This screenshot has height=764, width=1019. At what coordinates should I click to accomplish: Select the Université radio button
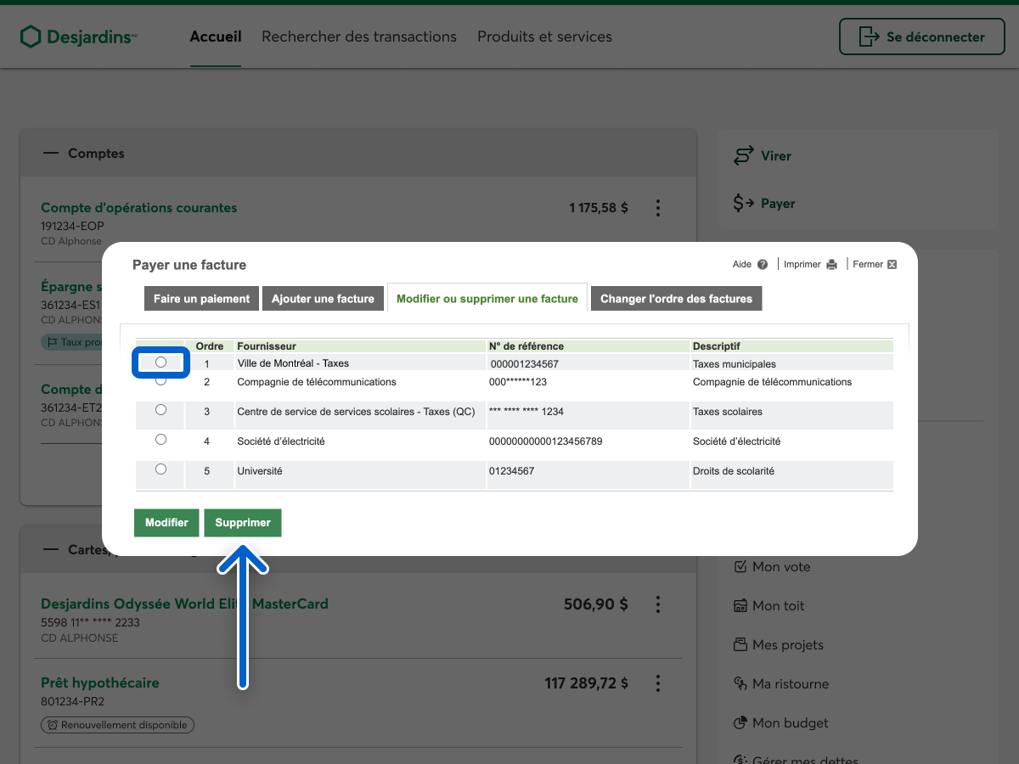tap(161, 469)
